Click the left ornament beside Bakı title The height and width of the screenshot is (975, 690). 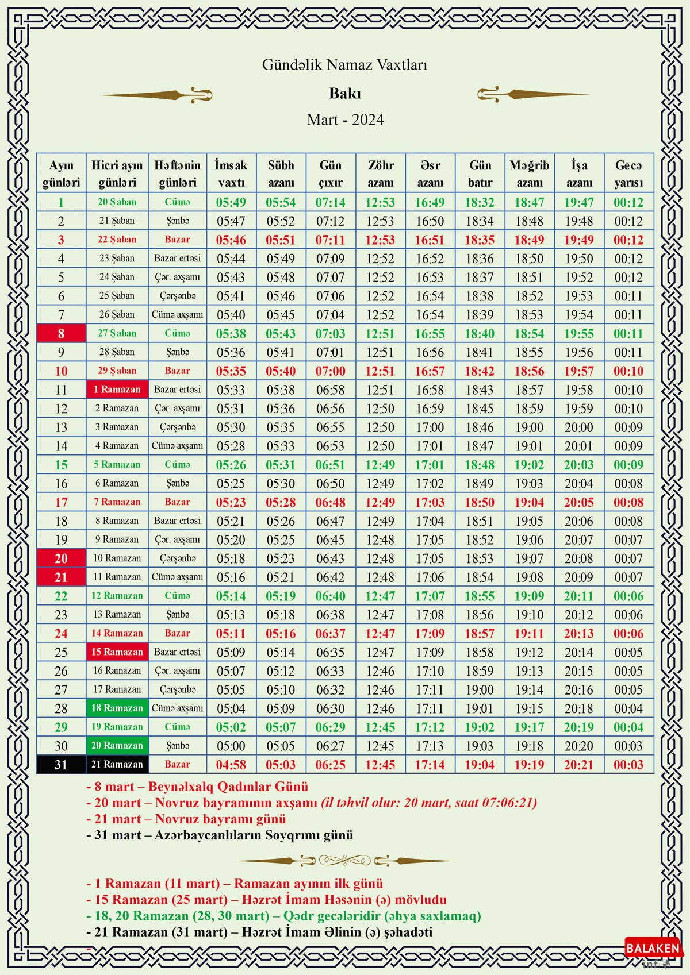click(x=156, y=95)
